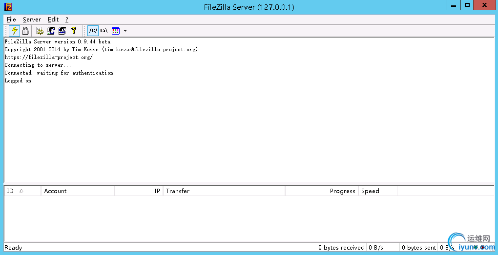This screenshot has width=498, height=255.
Task: Open the File menu
Action: click(x=11, y=20)
